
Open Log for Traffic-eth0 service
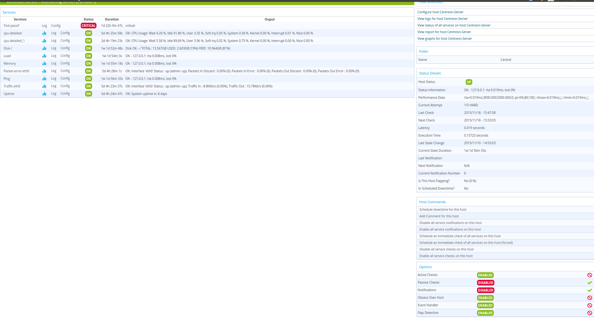(54, 86)
